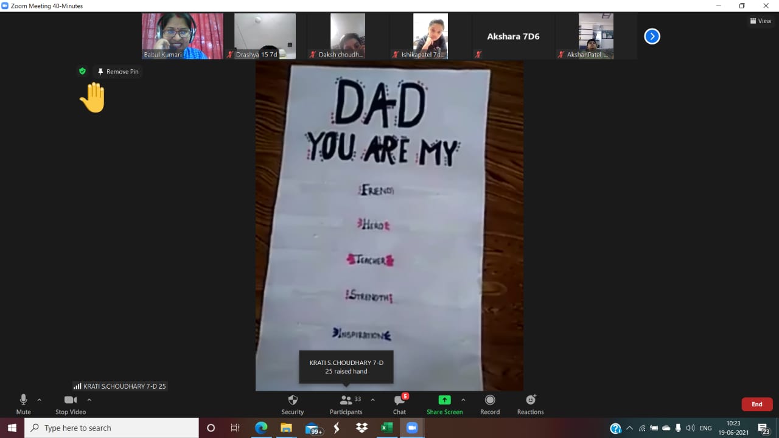The width and height of the screenshot is (779, 438).
Task: Expand the chevron beside Participants
Action: point(372,400)
